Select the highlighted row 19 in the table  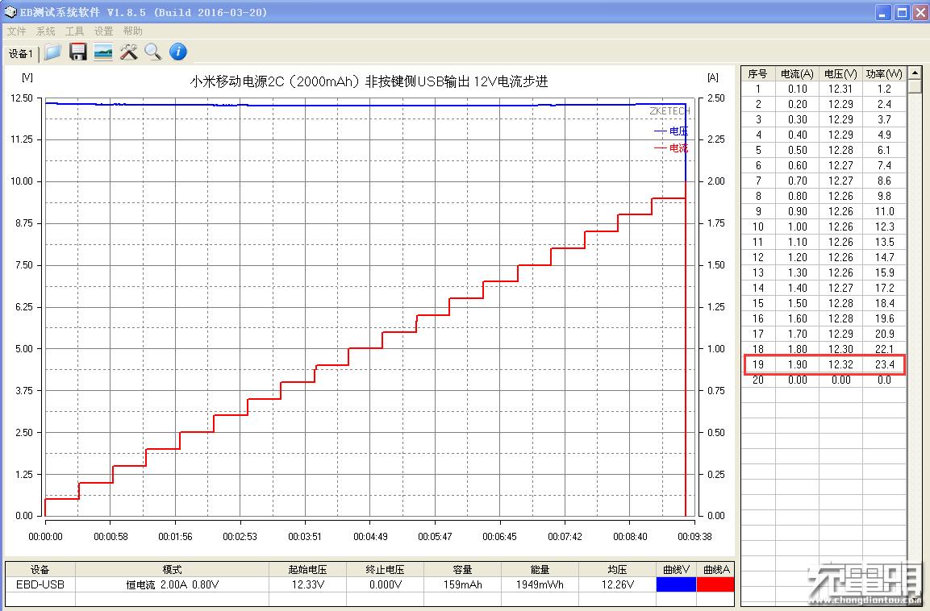824,364
